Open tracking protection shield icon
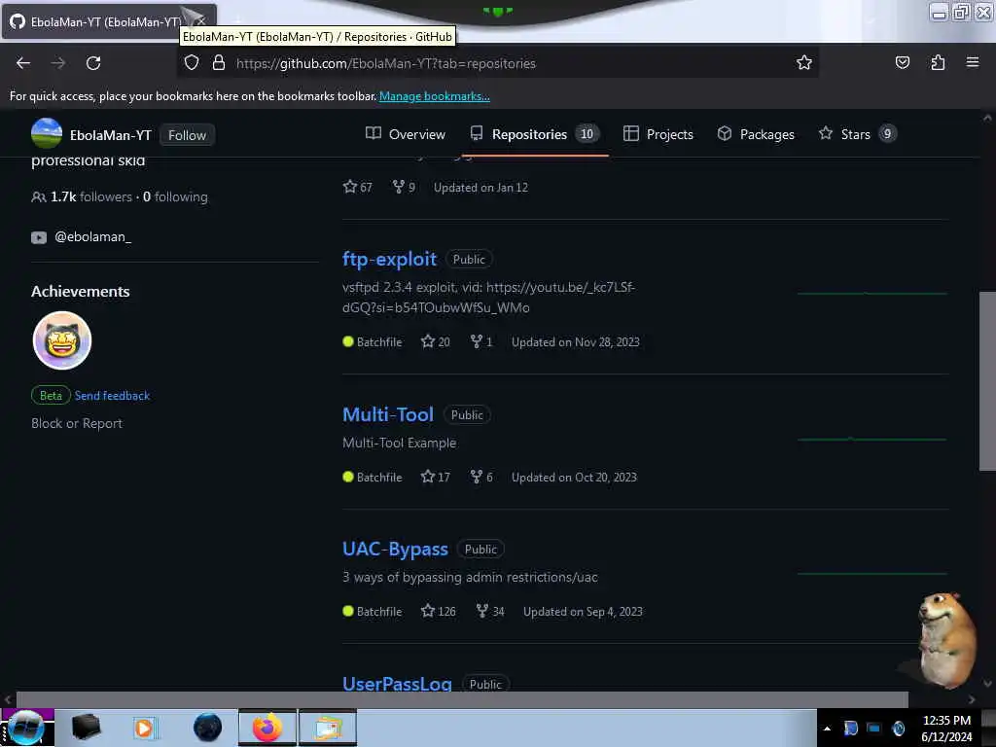996x747 pixels. point(192,63)
